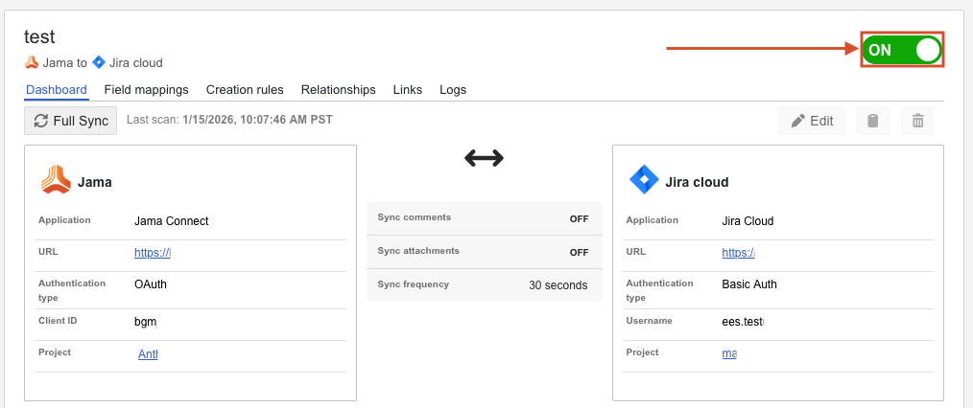Click the Sync frequency label
The image size is (973, 408).
click(x=413, y=284)
